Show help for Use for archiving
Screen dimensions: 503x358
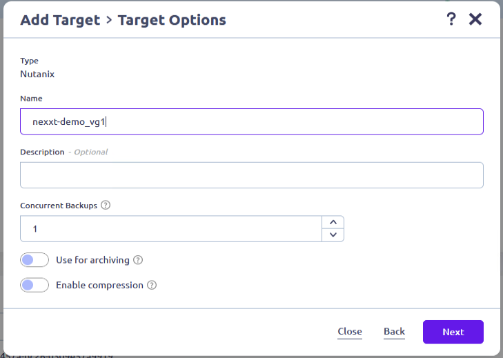[x=138, y=260]
